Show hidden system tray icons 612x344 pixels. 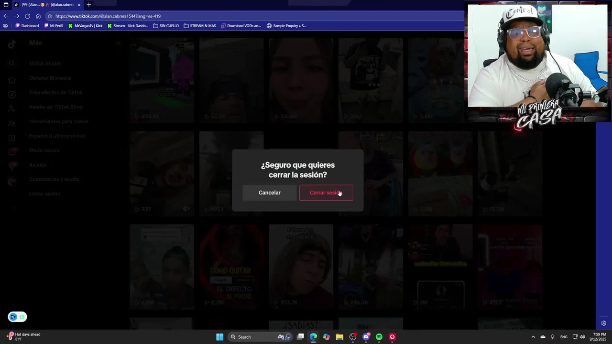[533, 337]
